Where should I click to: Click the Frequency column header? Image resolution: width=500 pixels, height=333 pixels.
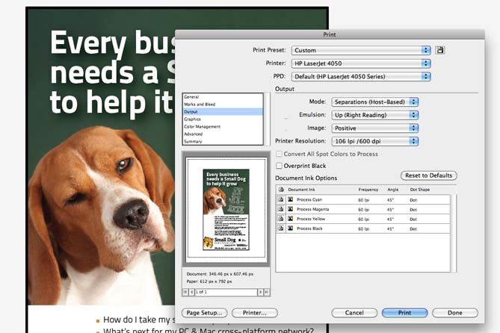coord(368,190)
